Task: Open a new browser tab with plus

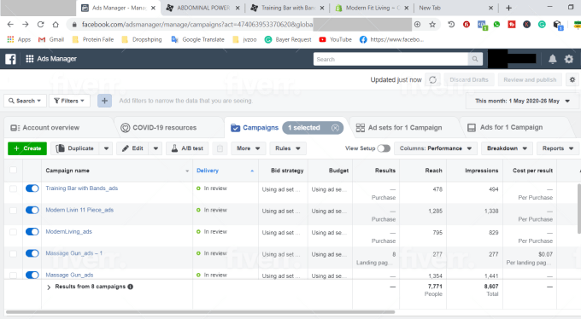Action: point(508,8)
